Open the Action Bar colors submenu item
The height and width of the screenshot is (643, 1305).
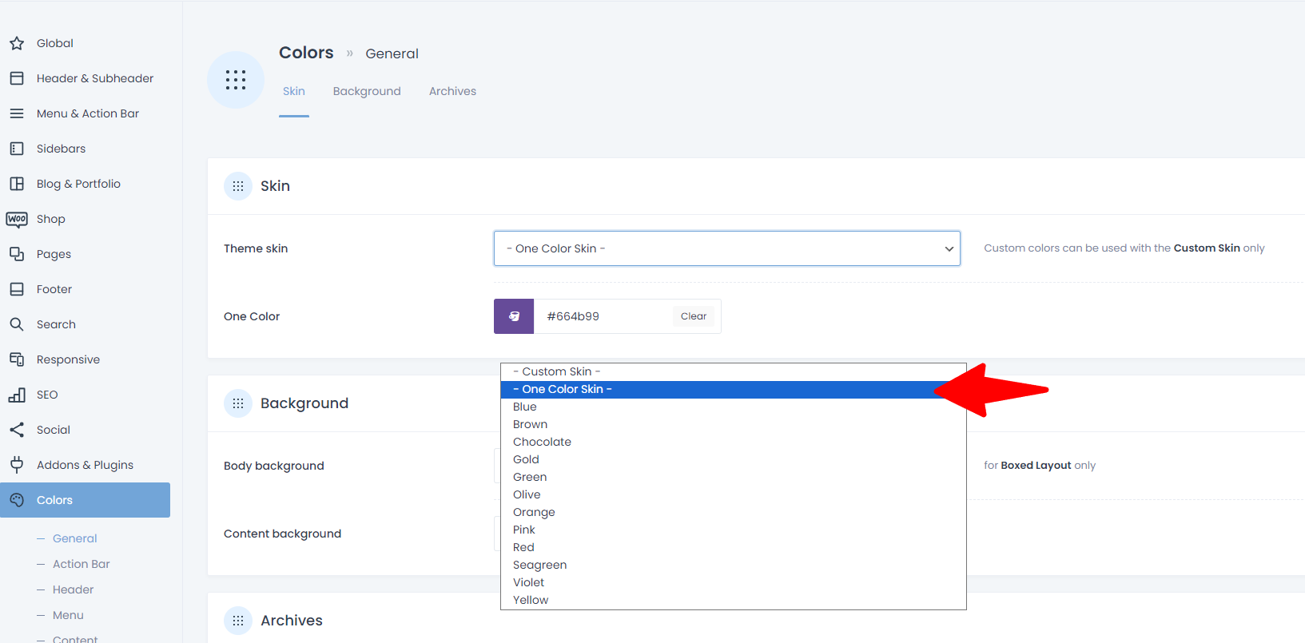coord(81,564)
